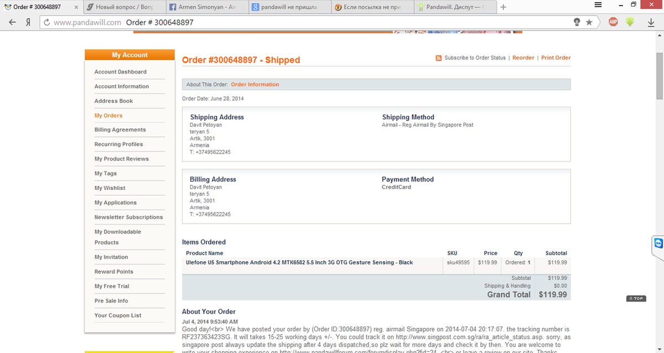This screenshot has height=353, width=664.
Task: Click the Print Order link
Action: pos(556,58)
